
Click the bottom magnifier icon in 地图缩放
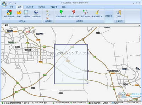tap(48, 18)
